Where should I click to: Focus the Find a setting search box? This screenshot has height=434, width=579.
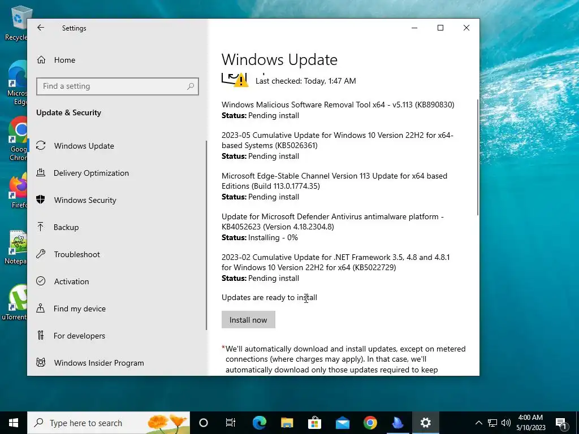118,86
